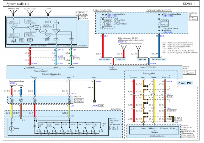This screenshot has height=143, width=204.
Task: Click the KIEROWNICA label
Action: coord(116,109)
